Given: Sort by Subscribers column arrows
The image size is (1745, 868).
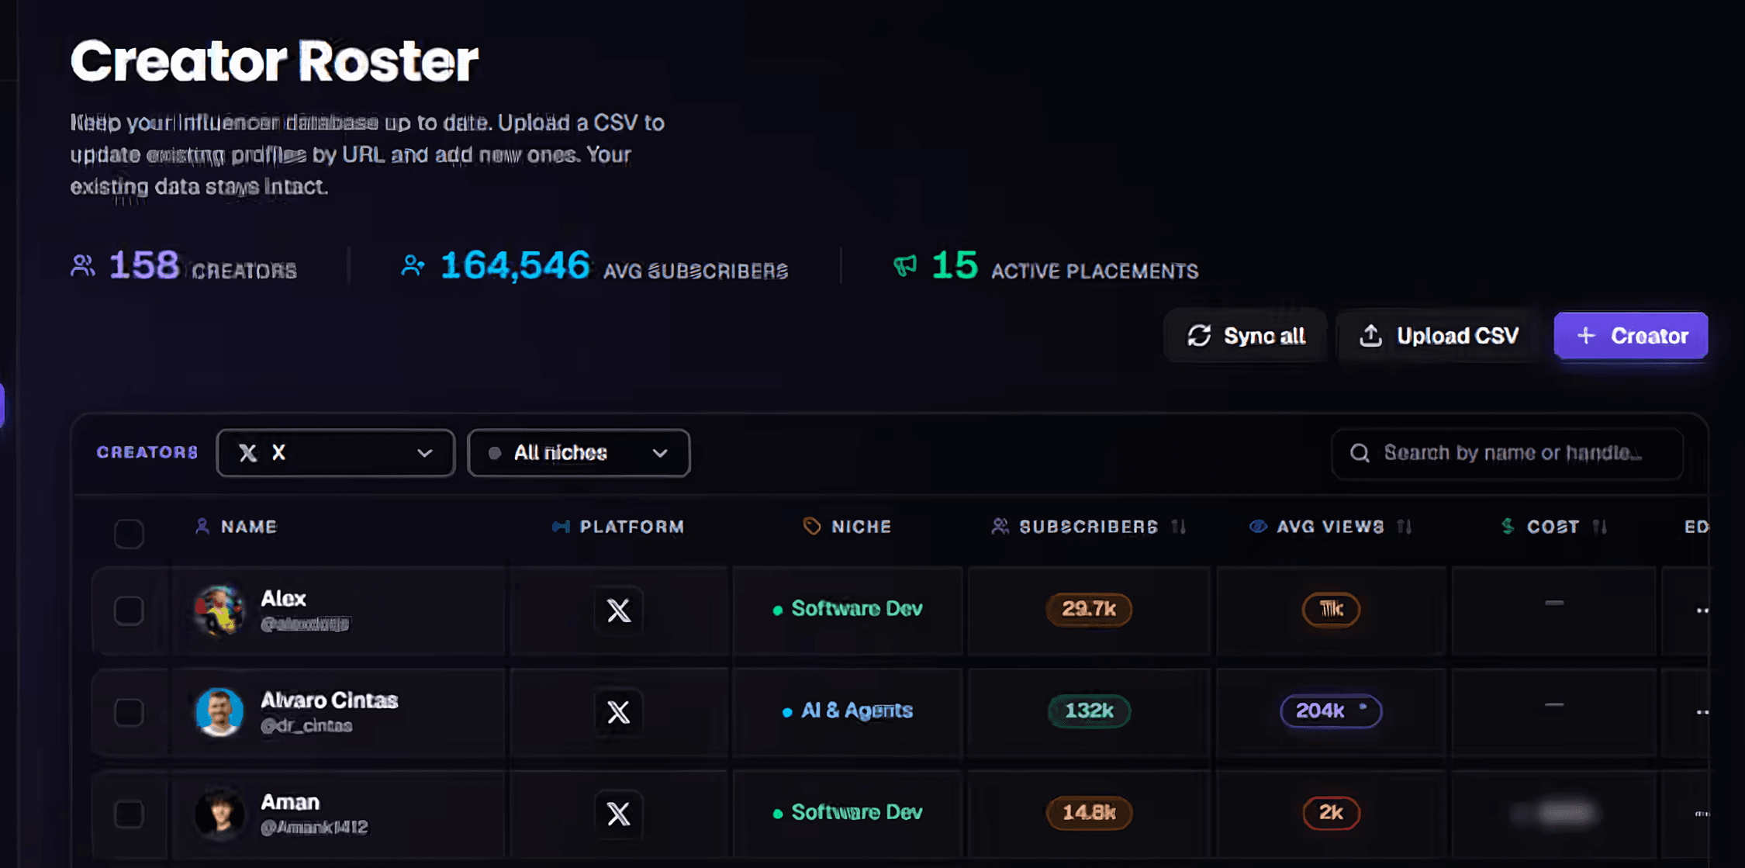Looking at the screenshot, I should 1179,527.
